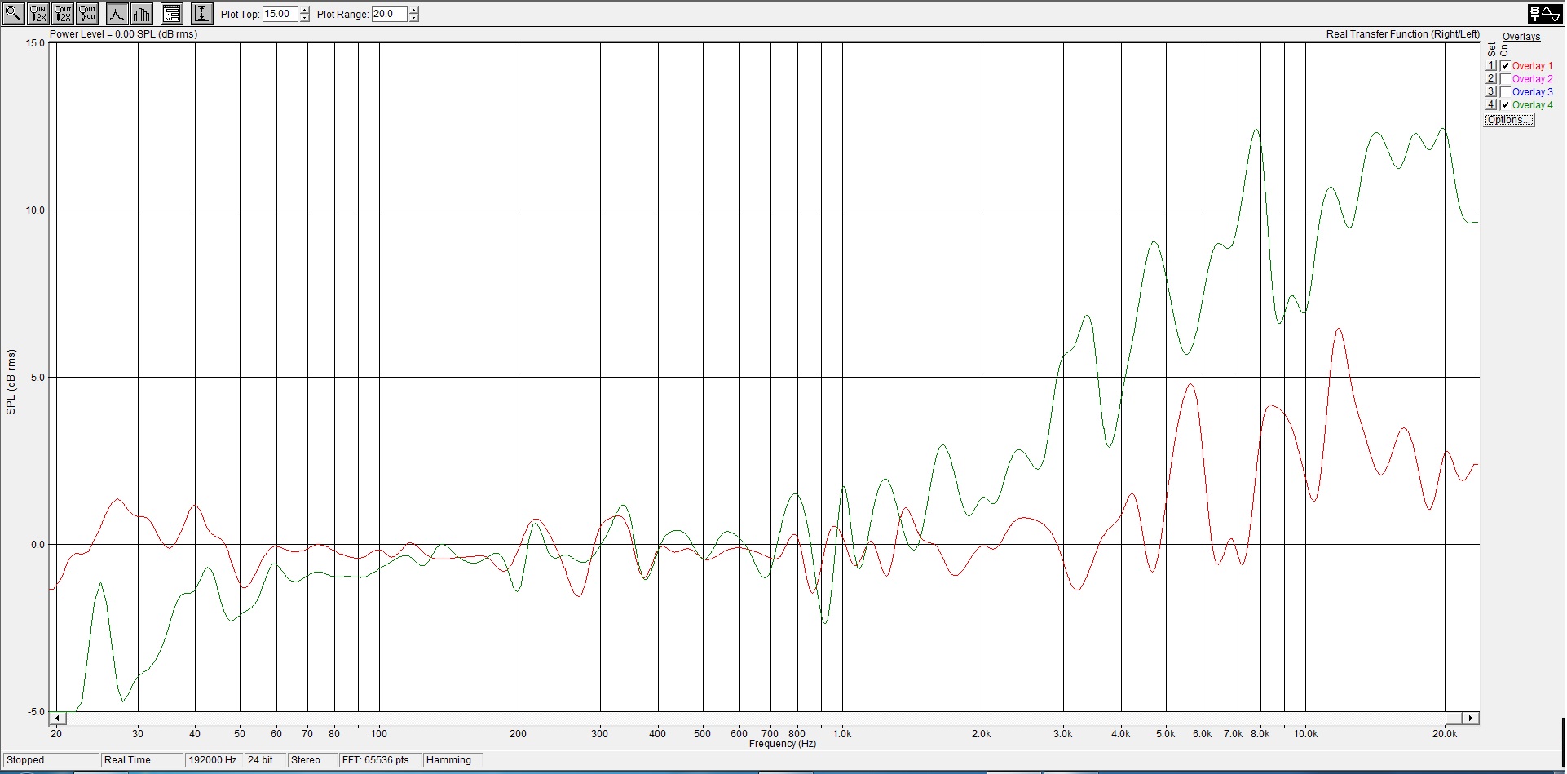
Task: Click the '15.0' Y-axis tick label
Action: coord(36,43)
